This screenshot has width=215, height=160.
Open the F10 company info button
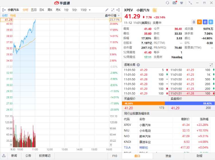coord(115,156)
